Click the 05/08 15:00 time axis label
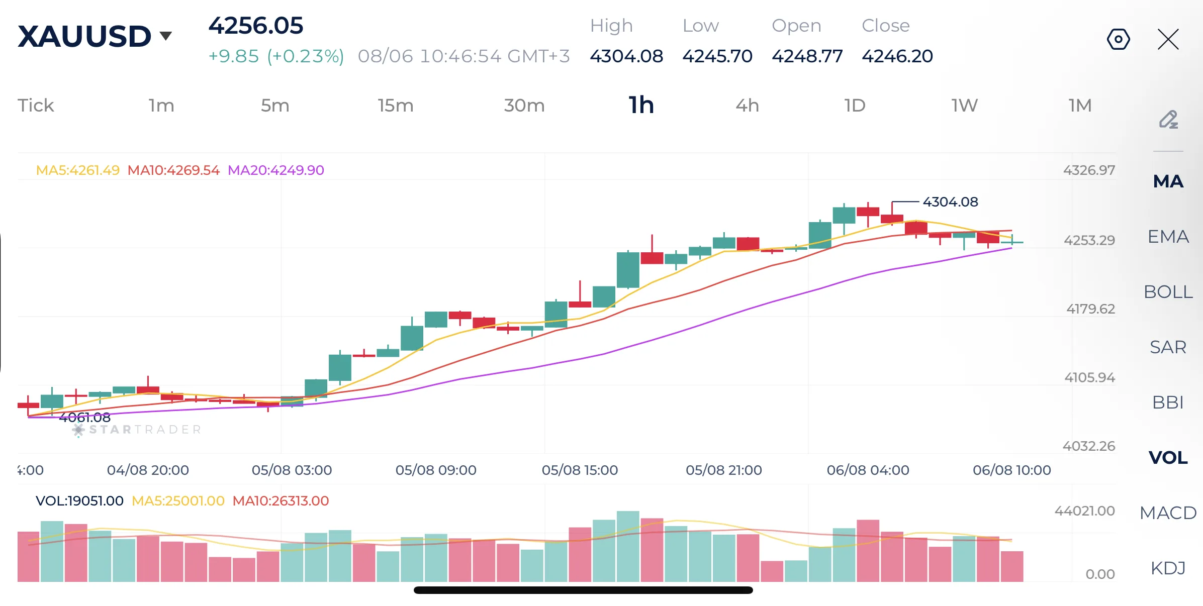This screenshot has height=606, width=1203. pos(580,470)
